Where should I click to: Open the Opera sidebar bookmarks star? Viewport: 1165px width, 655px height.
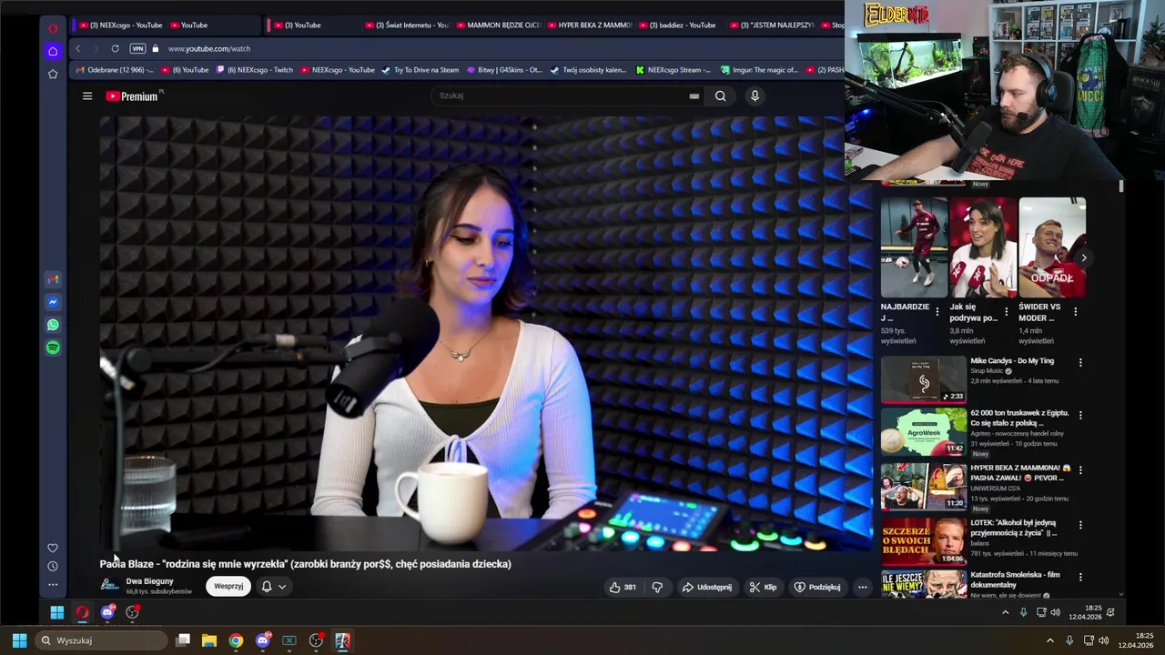(x=53, y=74)
